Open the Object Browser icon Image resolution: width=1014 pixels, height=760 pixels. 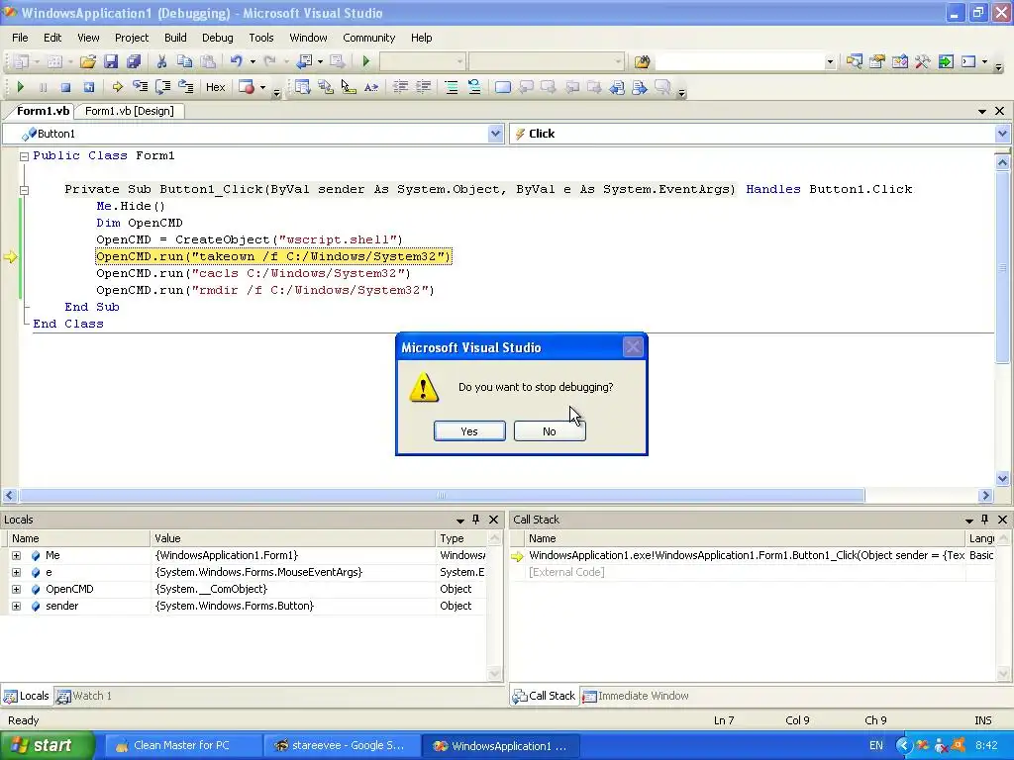pyautogui.click(x=899, y=61)
